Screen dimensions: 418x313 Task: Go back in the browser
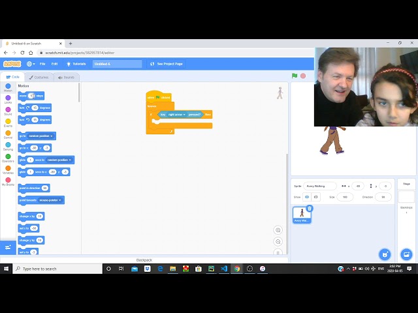(6, 53)
